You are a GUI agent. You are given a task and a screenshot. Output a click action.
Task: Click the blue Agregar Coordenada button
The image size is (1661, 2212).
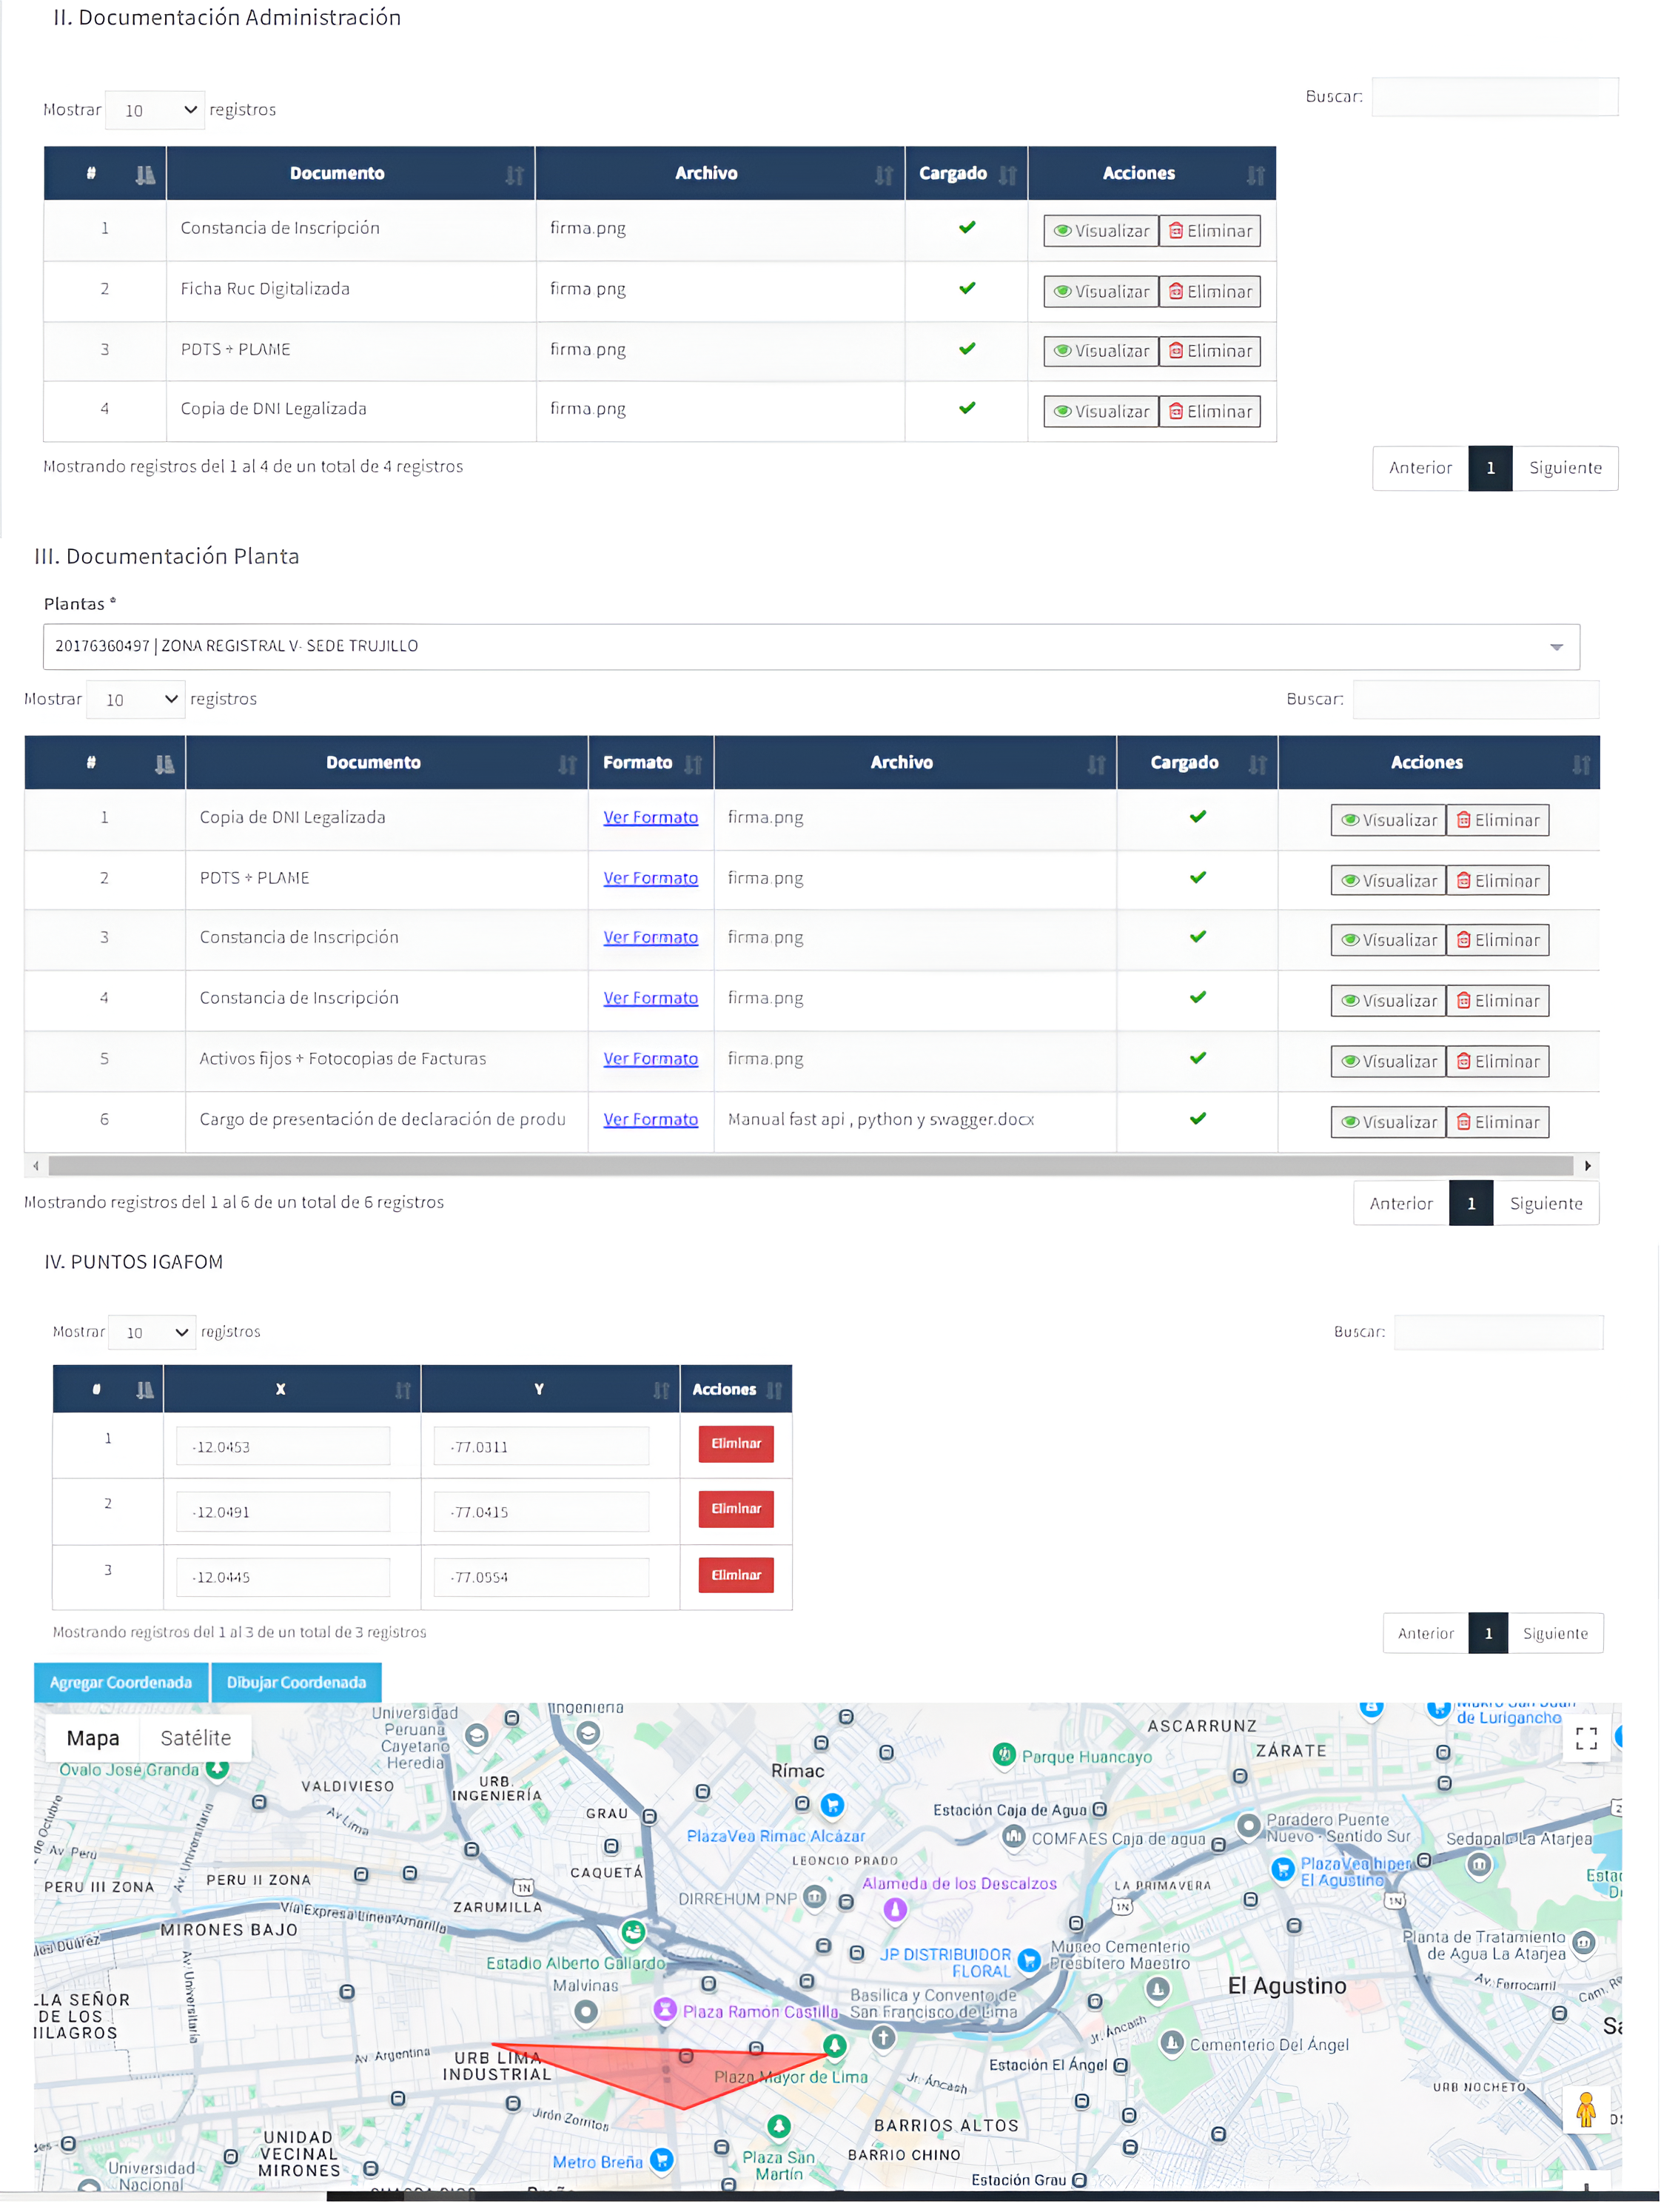[x=120, y=1682]
